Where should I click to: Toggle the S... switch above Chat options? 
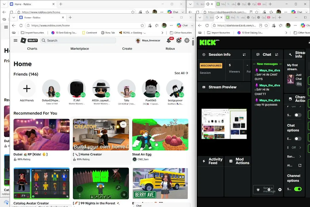coord(298,115)
